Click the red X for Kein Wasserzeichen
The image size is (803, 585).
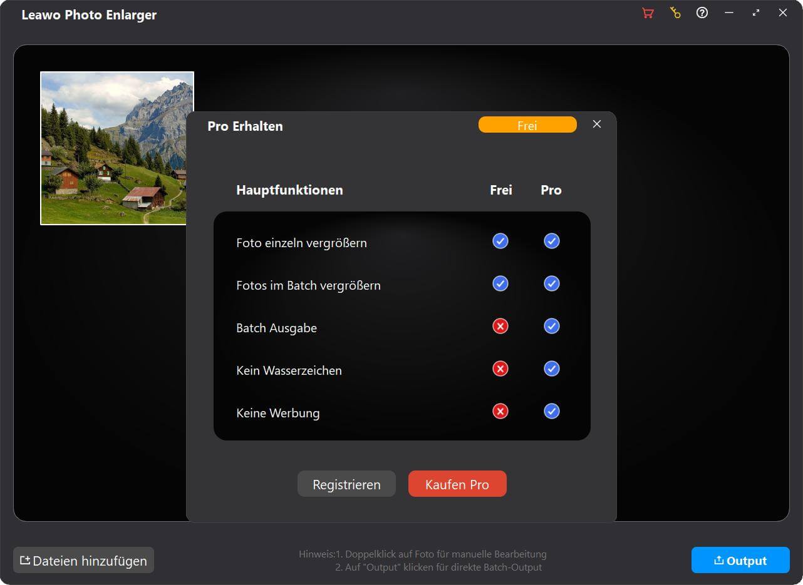pyautogui.click(x=500, y=369)
